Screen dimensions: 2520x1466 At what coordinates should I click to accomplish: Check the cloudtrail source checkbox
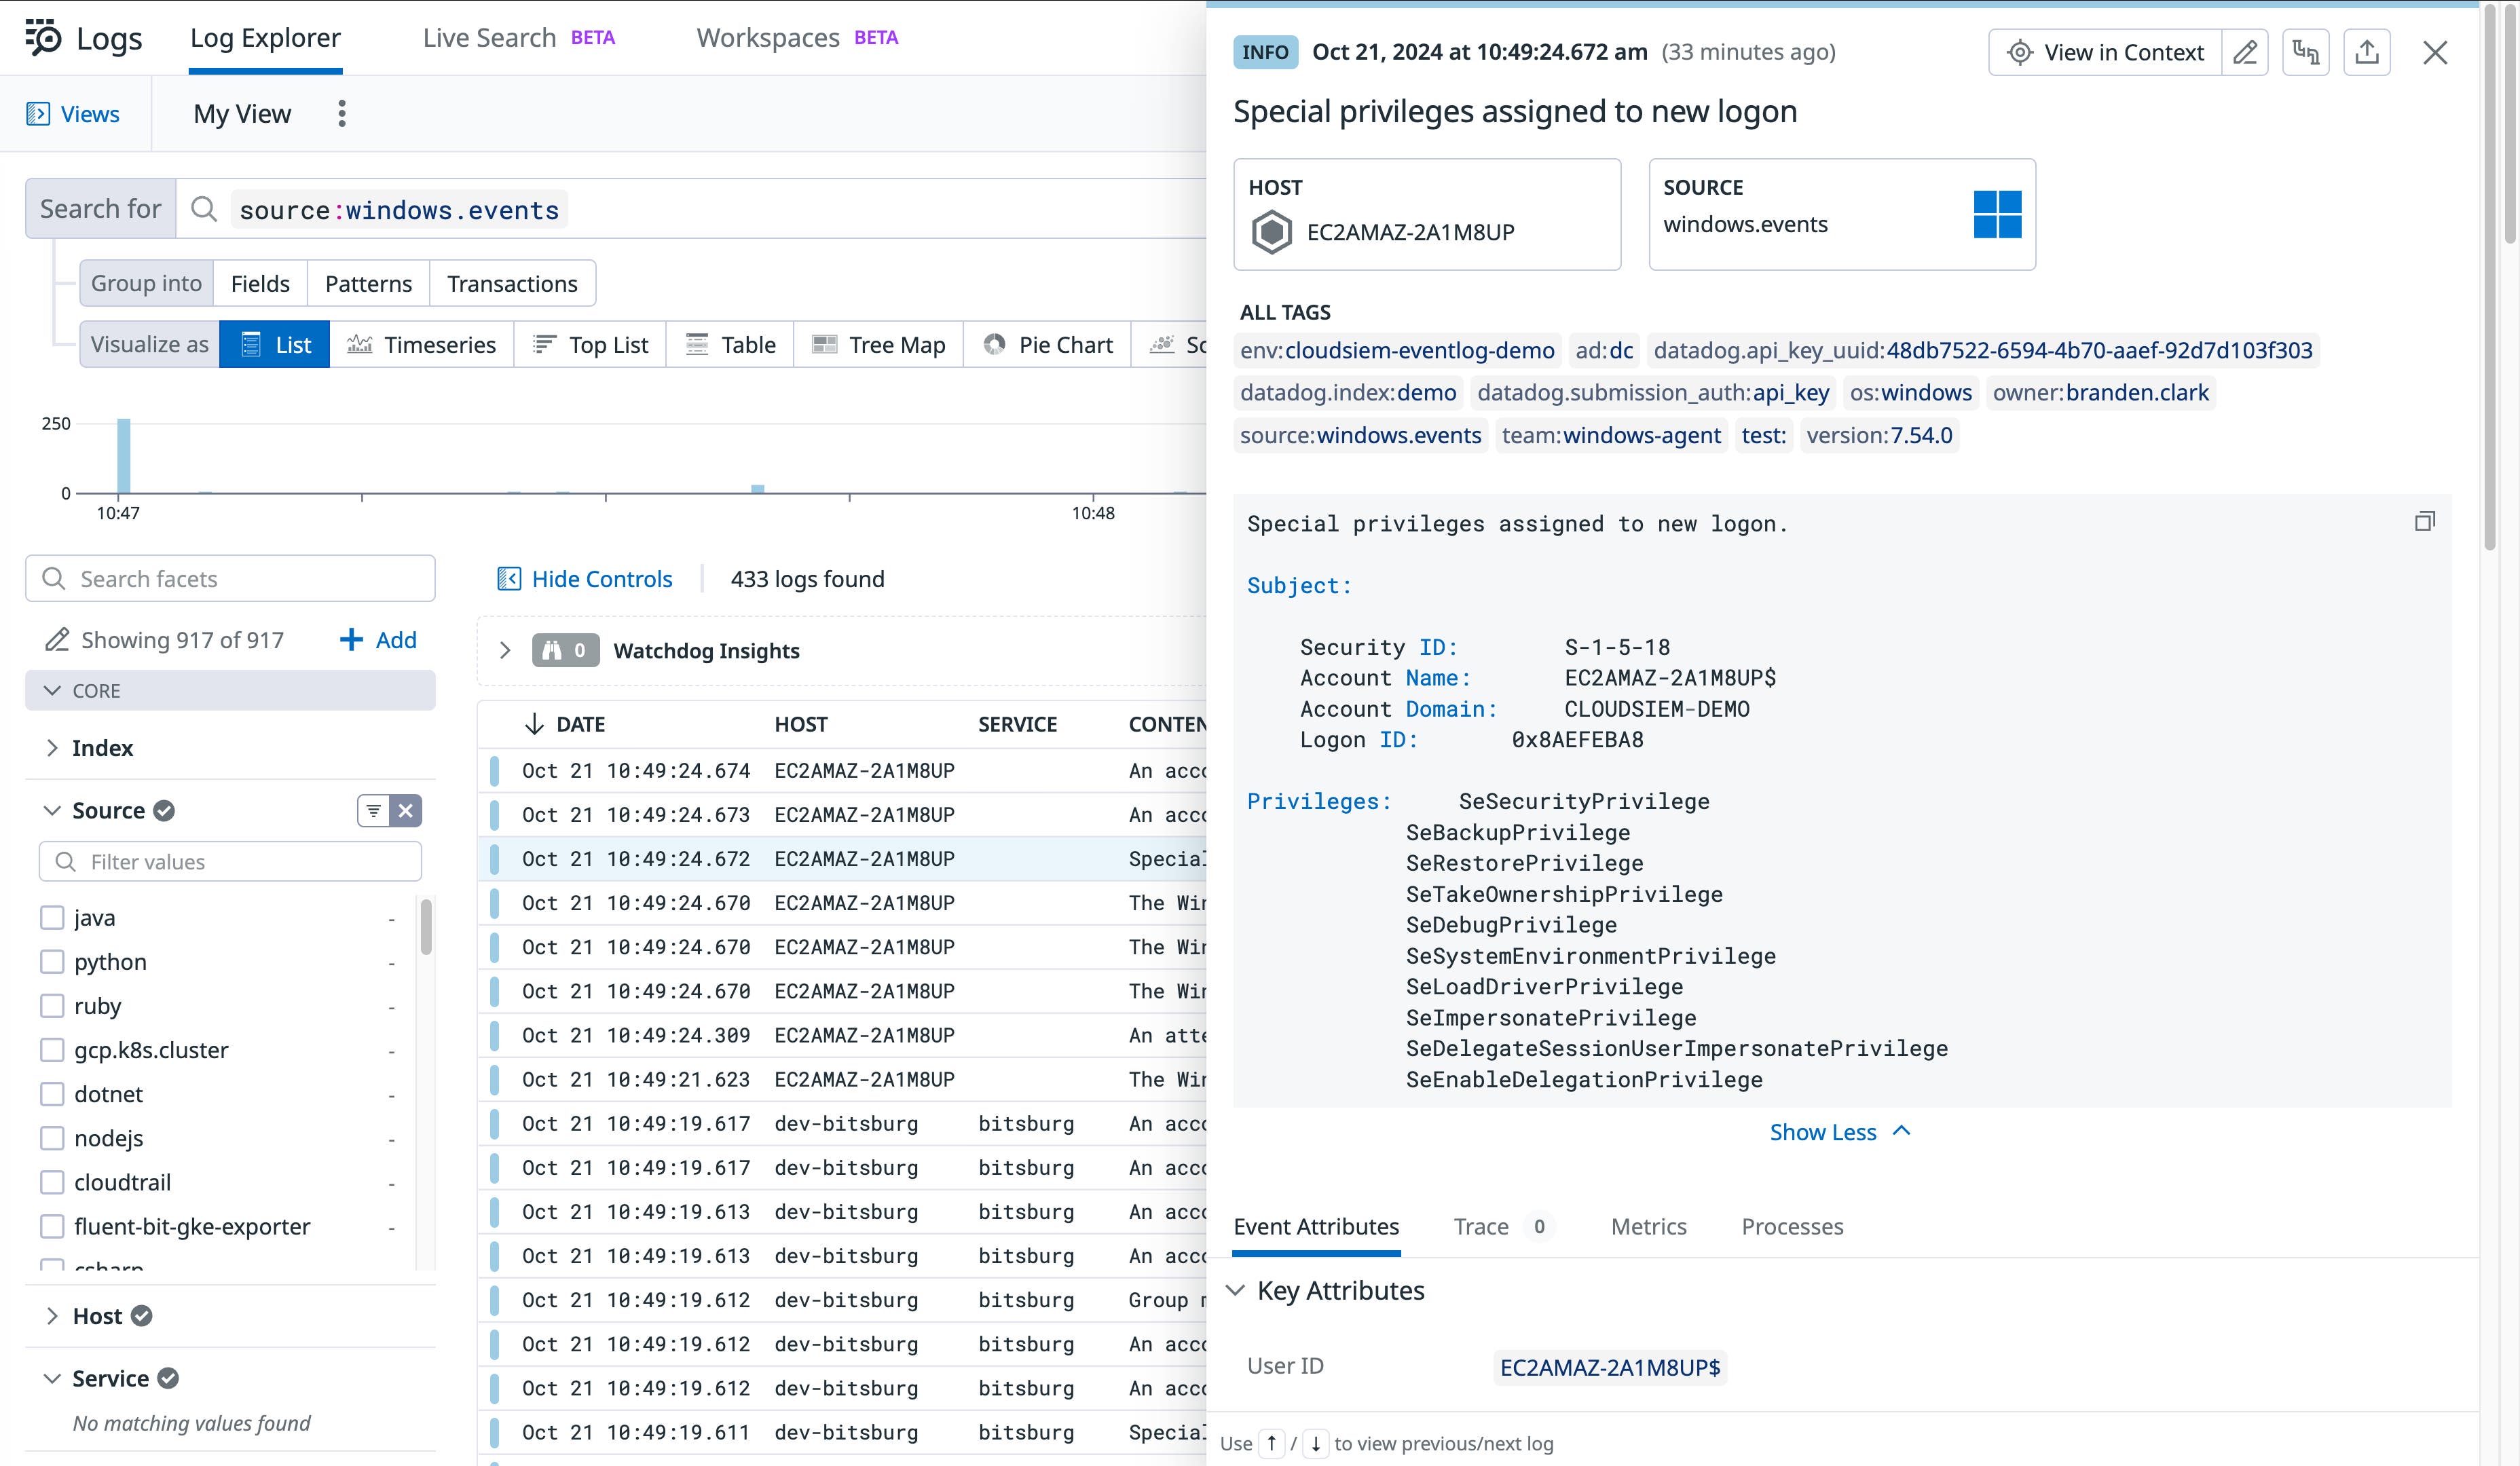click(x=51, y=1182)
